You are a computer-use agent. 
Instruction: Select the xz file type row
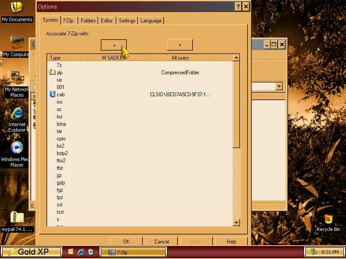140,109
